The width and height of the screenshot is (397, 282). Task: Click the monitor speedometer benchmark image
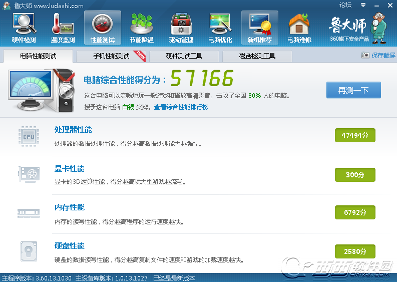42,90
